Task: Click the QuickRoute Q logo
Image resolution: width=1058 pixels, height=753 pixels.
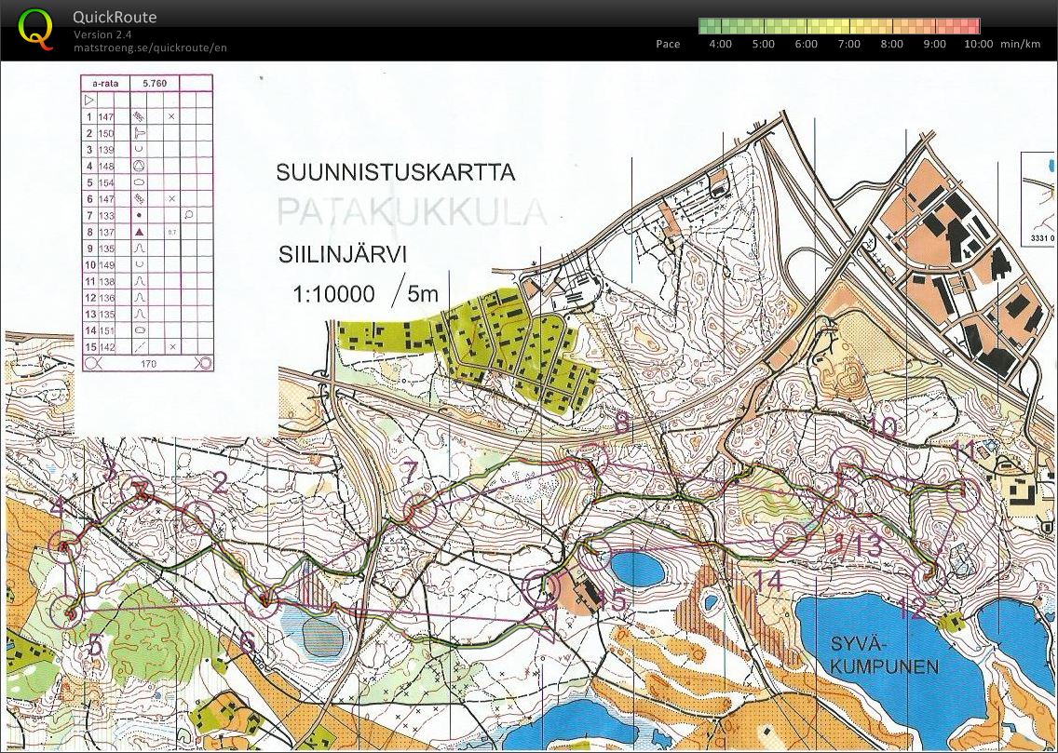Action: pyautogui.click(x=35, y=28)
